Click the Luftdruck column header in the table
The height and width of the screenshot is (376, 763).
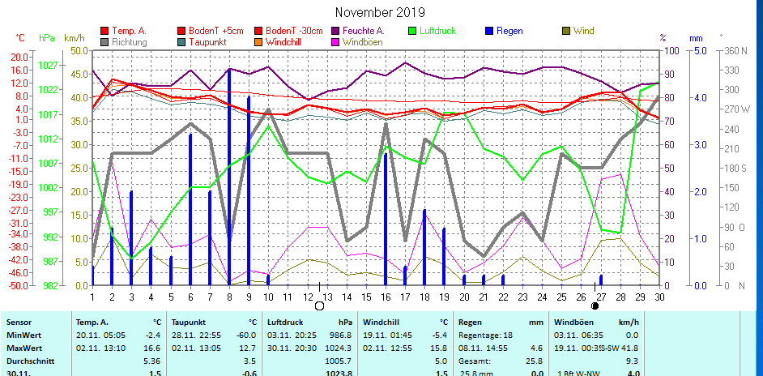pyautogui.click(x=284, y=323)
